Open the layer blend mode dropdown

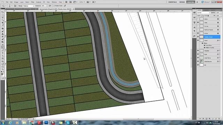click(203, 12)
